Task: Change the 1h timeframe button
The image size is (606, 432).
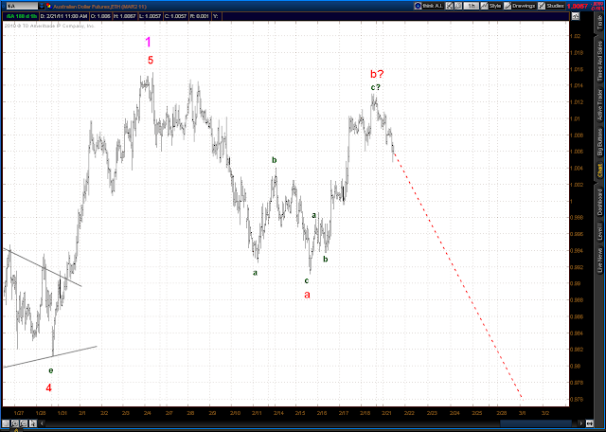Action: pyautogui.click(x=472, y=7)
